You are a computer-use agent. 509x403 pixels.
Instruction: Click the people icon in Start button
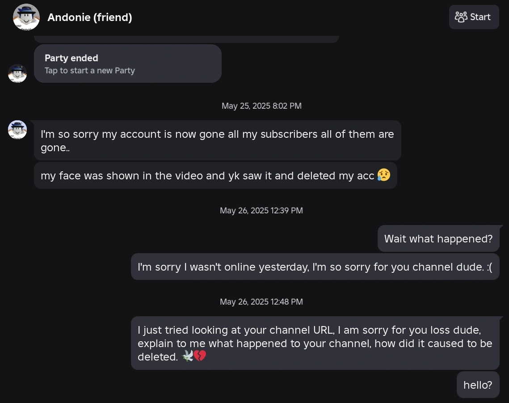461,17
